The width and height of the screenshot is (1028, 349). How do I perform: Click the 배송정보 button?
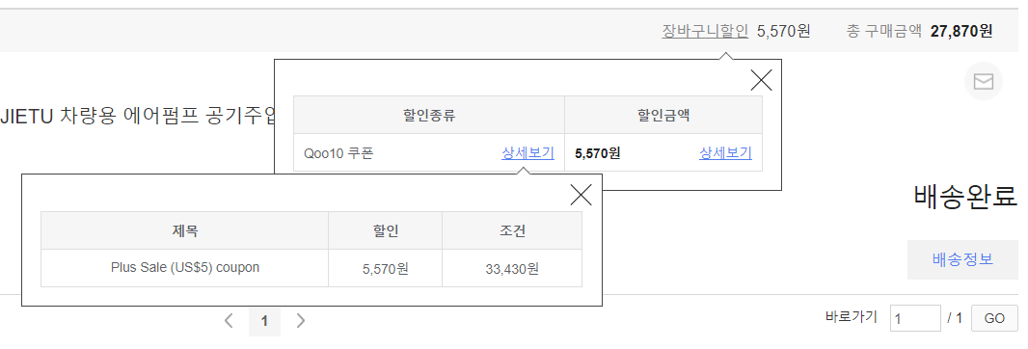pos(962,259)
